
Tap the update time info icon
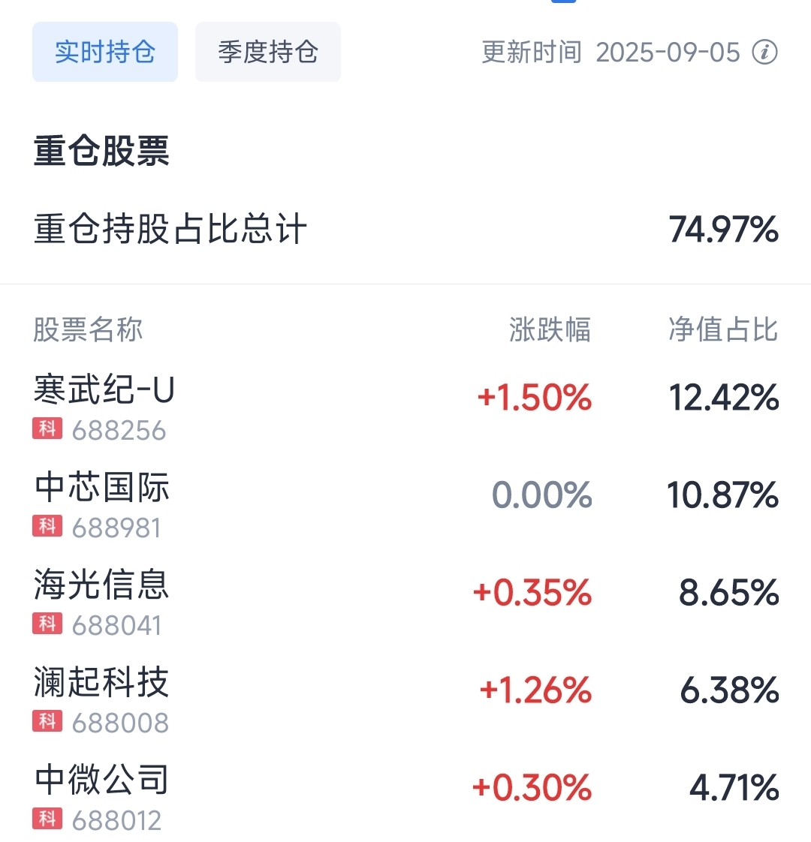pos(764,52)
